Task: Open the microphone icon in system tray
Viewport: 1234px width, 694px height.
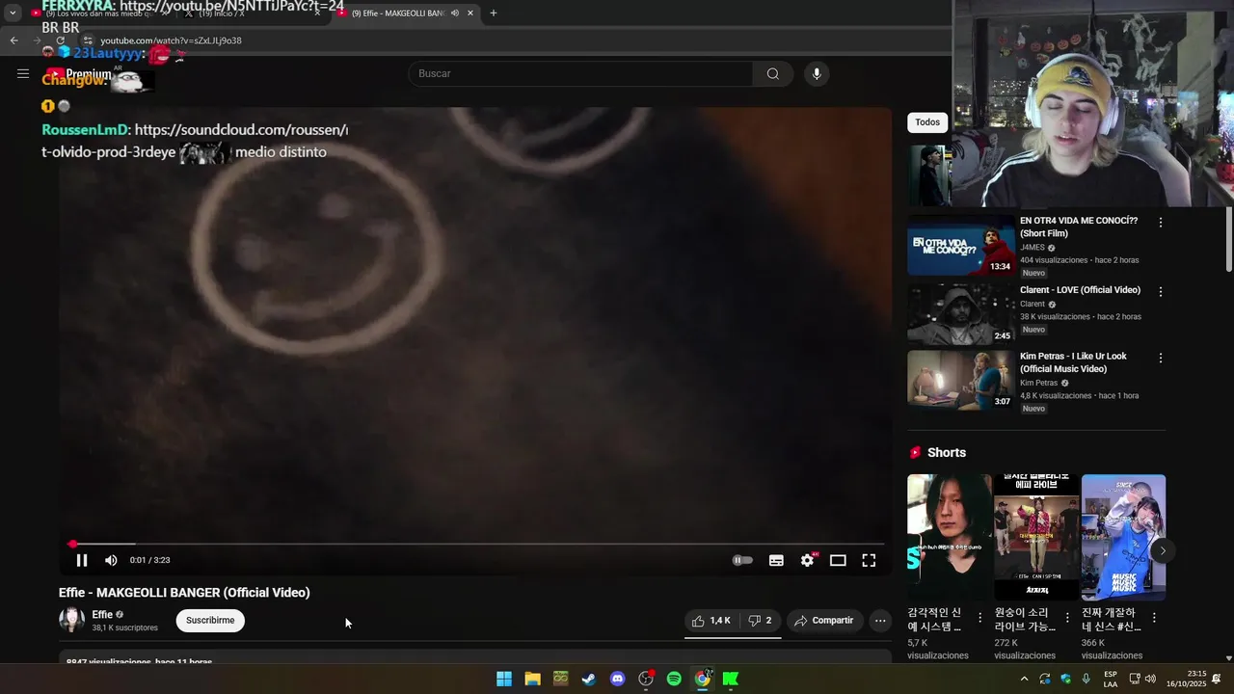Action: [x=1086, y=679]
